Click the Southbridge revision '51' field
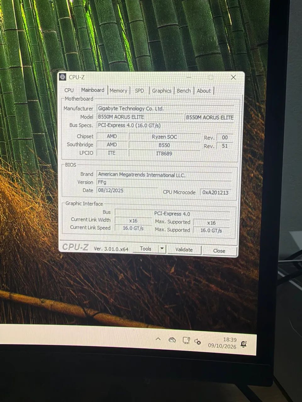This screenshot has height=402, width=302. [x=225, y=146]
